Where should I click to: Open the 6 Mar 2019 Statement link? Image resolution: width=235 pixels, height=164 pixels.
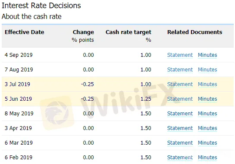tap(180, 143)
